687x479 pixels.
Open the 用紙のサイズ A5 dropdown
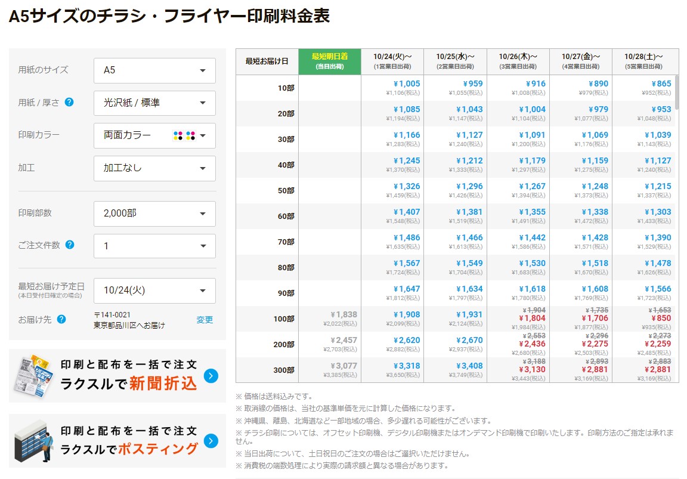(154, 70)
